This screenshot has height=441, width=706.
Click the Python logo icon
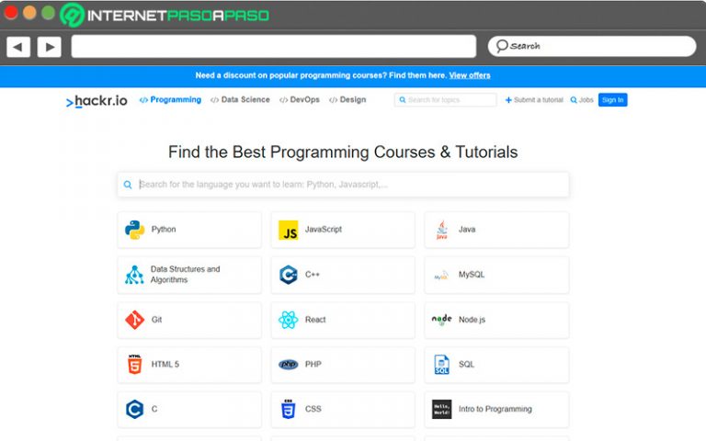pyautogui.click(x=134, y=230)
